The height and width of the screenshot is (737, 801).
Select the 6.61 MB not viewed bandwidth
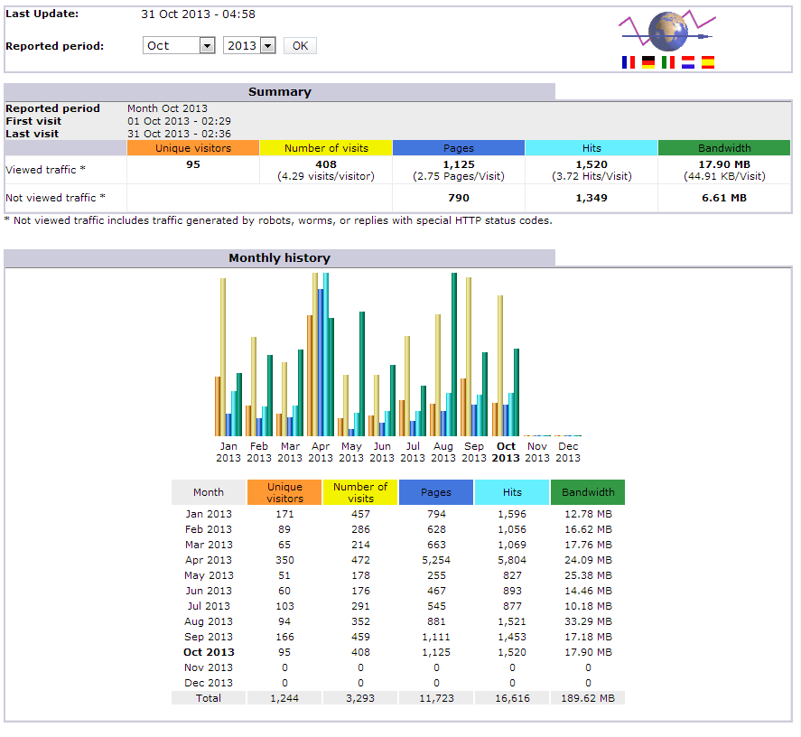pyautogui.click(x=724, y=198)
